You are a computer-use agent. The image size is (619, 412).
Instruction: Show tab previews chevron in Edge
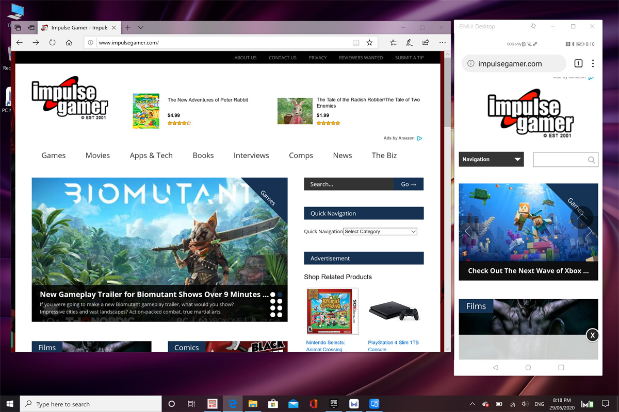tap(140, 28)
